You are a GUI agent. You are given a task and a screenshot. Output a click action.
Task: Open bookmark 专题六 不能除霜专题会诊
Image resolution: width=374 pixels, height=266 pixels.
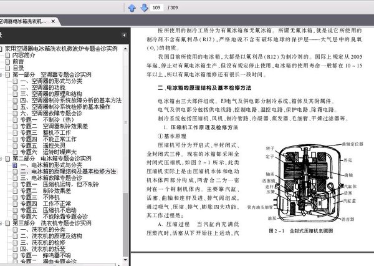(x=54, y=217)
